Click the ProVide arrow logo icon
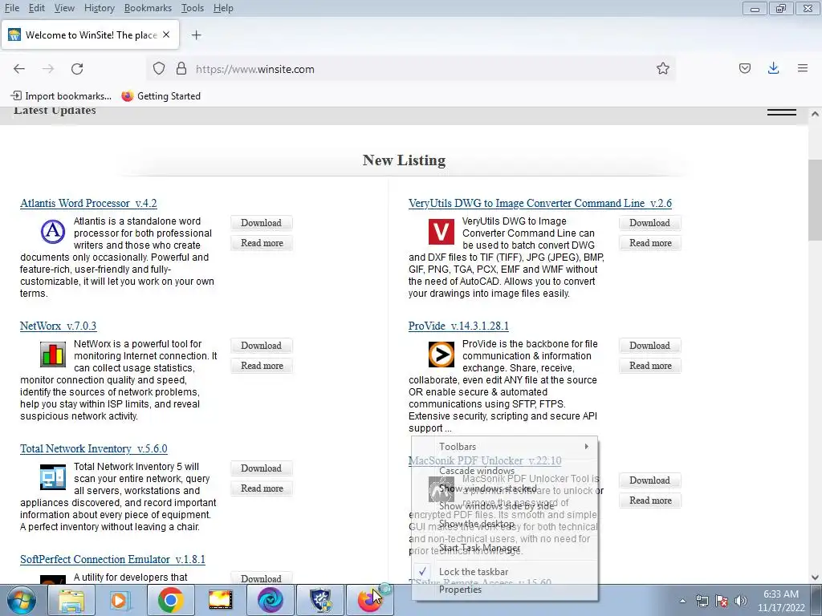The image size is (822, 616). click(x=442, y=354)
